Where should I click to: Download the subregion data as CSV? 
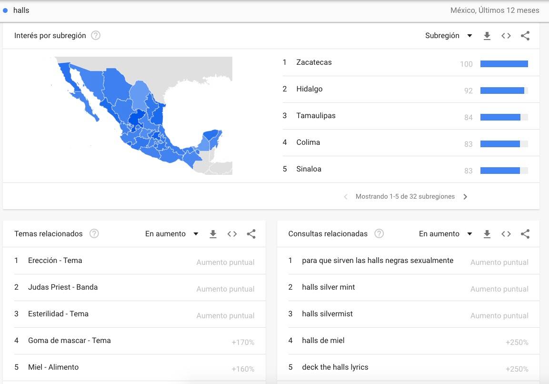[x=487, y=35]
